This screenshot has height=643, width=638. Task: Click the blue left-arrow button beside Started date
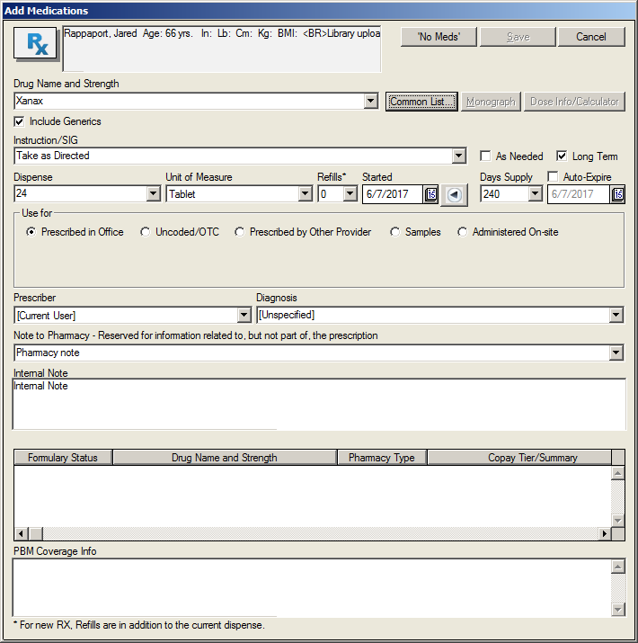[x=455, y=194]
